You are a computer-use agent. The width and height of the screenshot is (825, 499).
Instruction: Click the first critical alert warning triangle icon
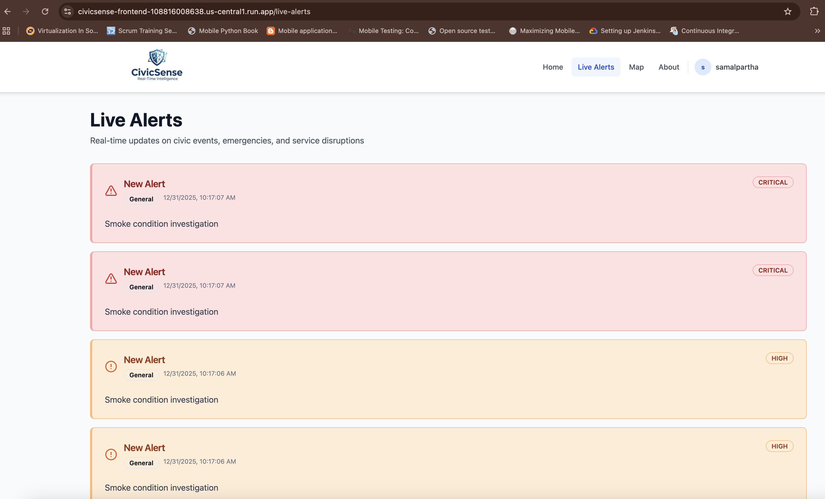(111, 191)
